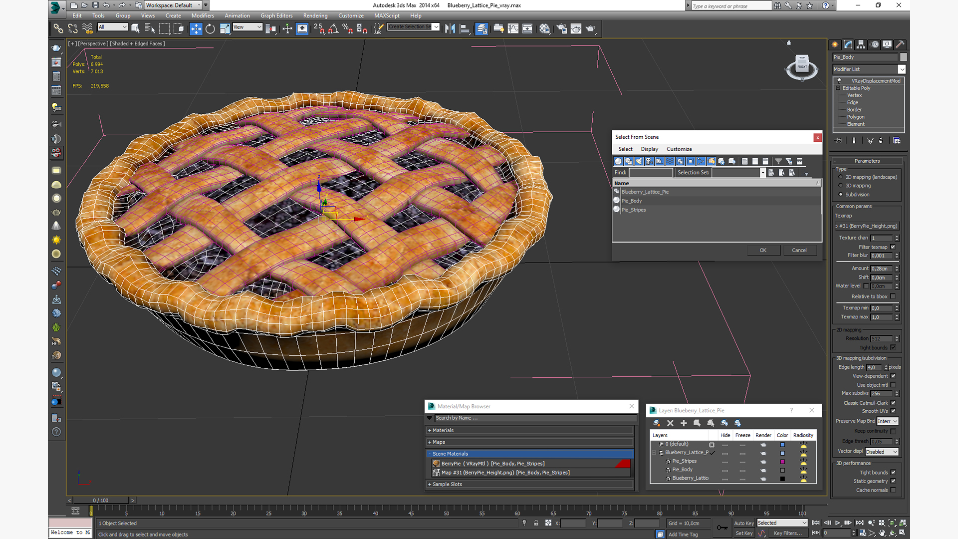The height and width of the screenshot is (539, 958).
Task: Open the Select by Name list icon
Action: [x=149, y=28]
